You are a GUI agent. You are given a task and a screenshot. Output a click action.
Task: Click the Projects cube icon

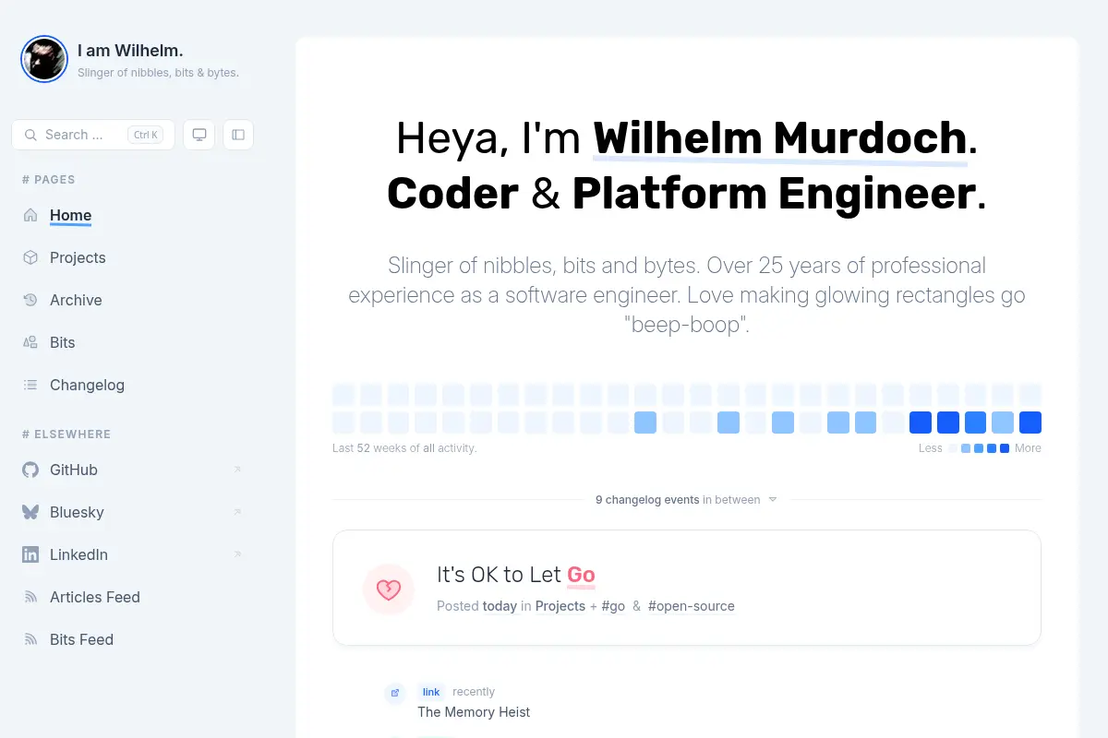coord(30,257)
